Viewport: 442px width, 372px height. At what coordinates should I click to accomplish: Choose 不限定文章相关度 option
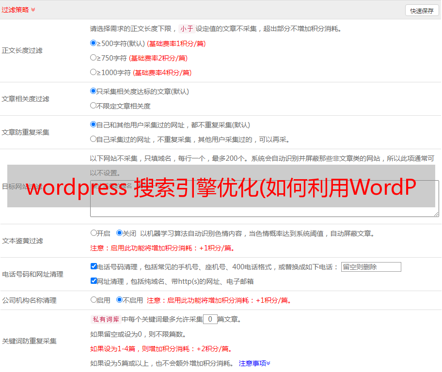tap(94, 106)
